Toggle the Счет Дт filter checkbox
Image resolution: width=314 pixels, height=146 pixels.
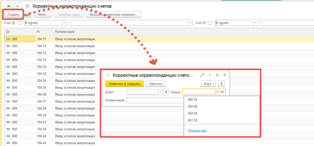pos(19,23)
